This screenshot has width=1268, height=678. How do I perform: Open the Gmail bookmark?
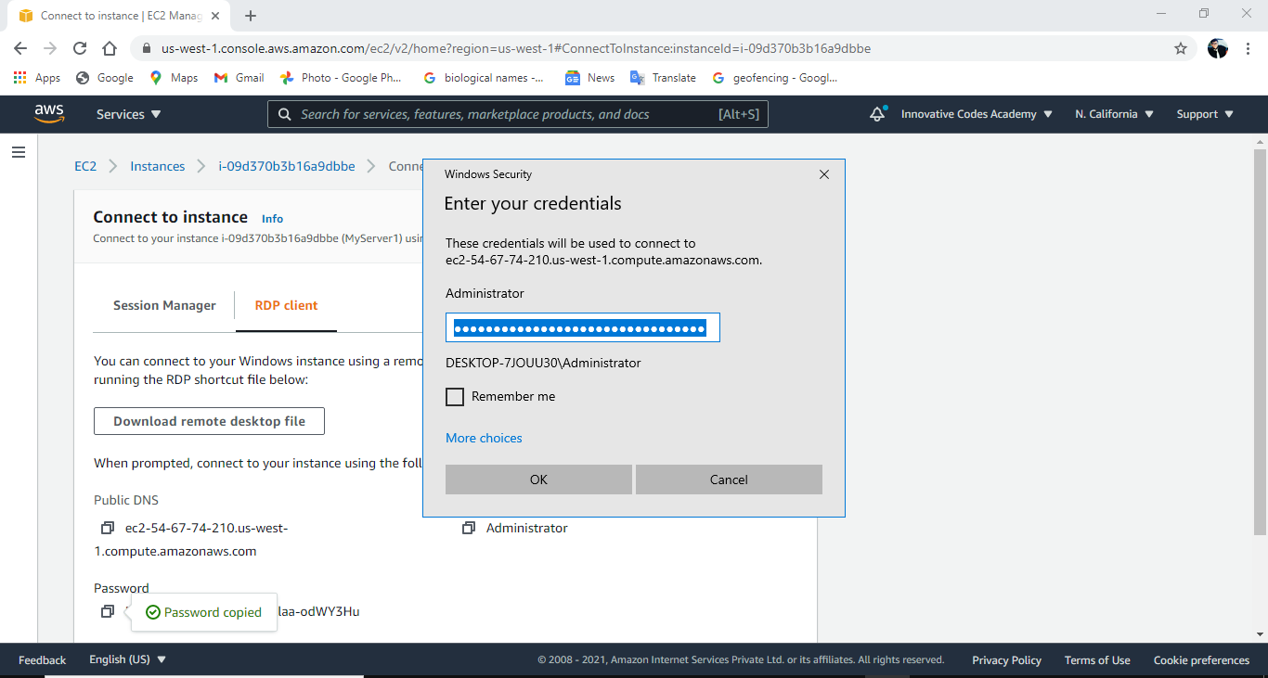coord(239,77)
